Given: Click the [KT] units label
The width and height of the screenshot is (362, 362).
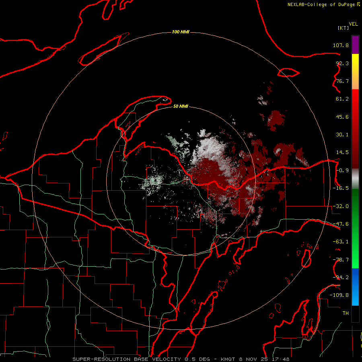Looking at the screenshot, I should tap(343, 28).
